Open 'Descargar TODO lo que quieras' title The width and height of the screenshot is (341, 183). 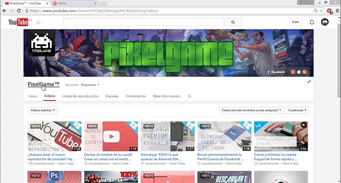point(161,157)
